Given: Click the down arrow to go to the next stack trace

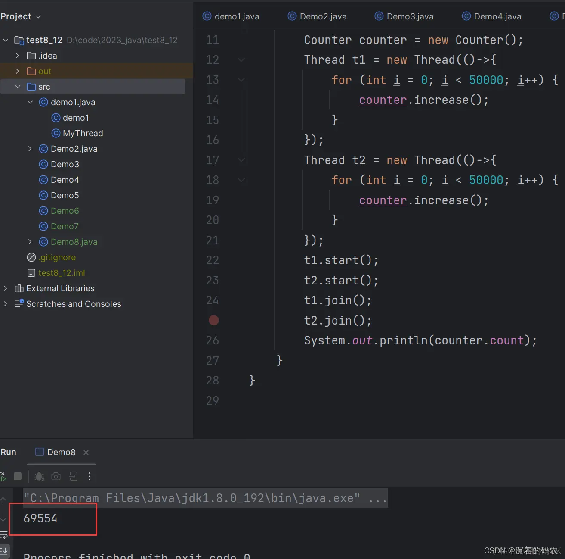Looking at the screenshot, I should pos(3,518).
